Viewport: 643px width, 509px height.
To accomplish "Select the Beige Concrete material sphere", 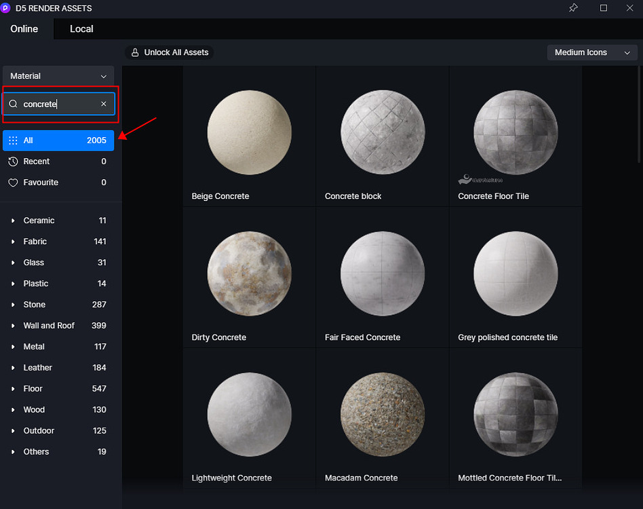I will tap(250, 132).
